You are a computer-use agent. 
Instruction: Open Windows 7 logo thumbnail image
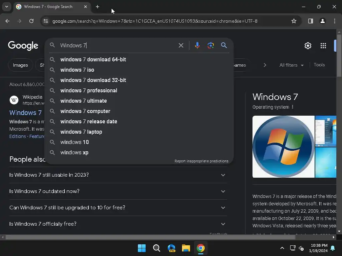tap(283, 147)
